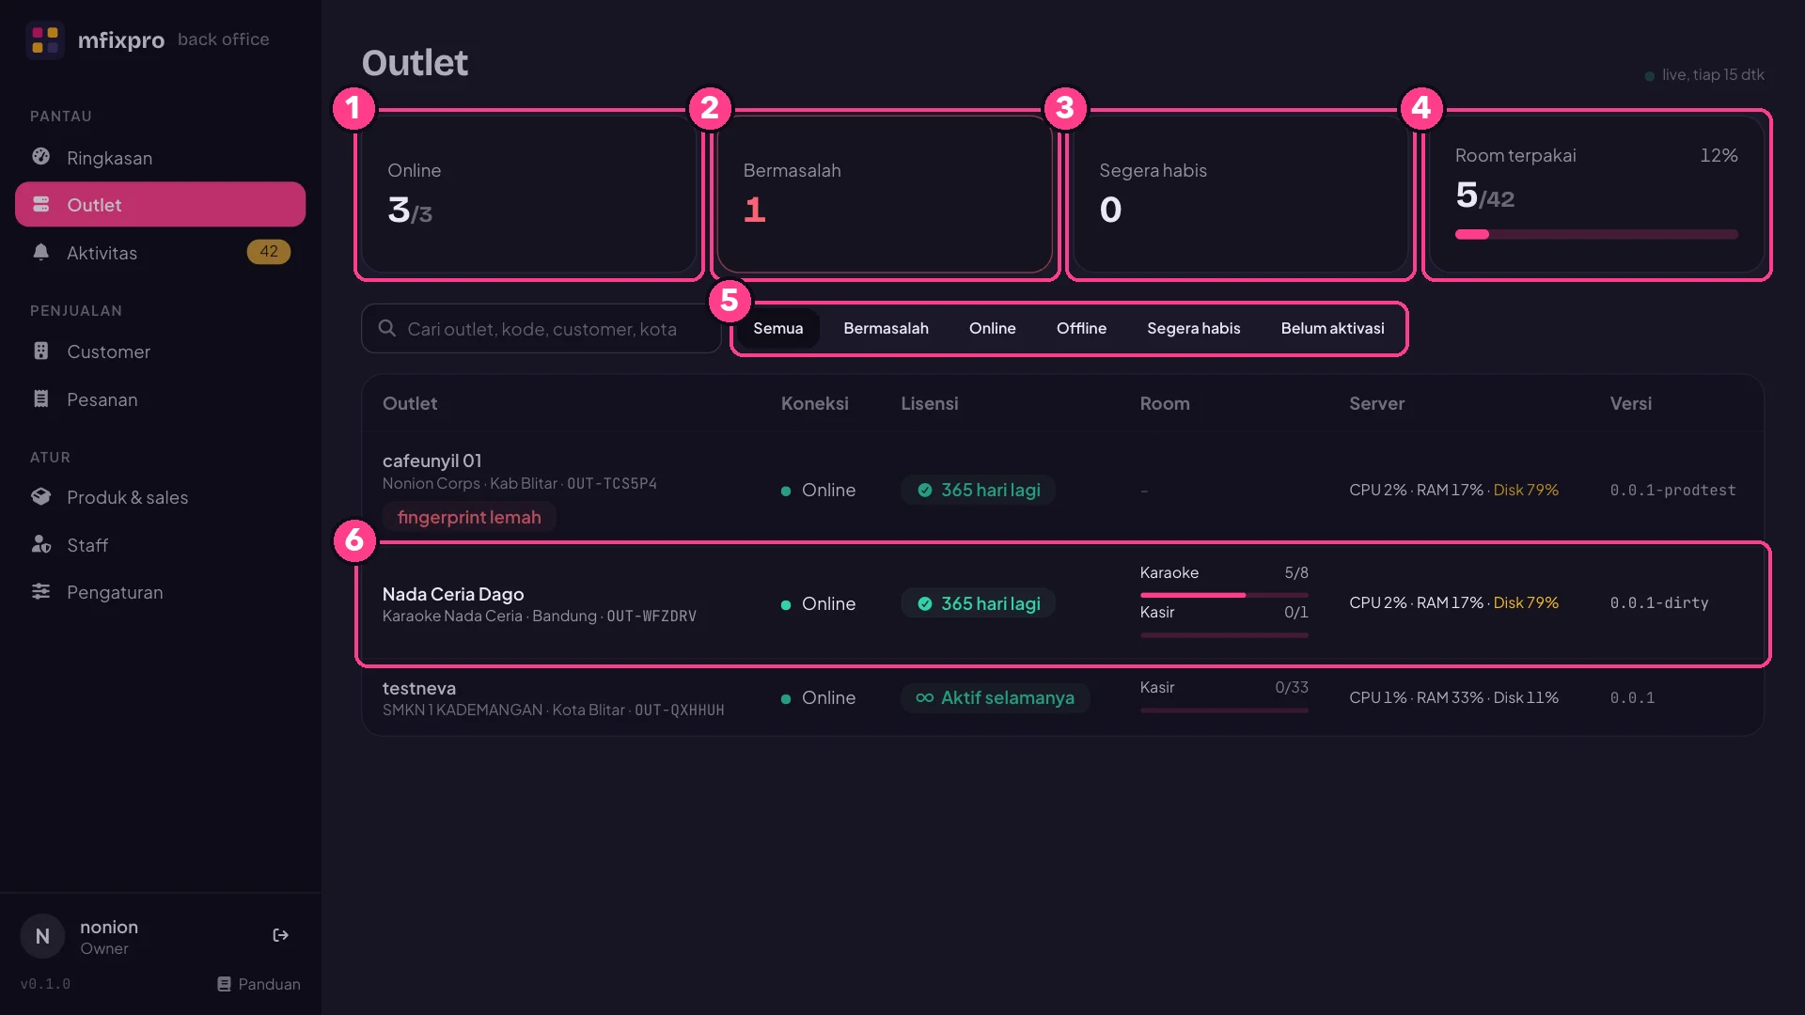Click the 42 badge on Aktivitas
Viewport: 1805px width, 1015px height.
(x=269, y=252)
